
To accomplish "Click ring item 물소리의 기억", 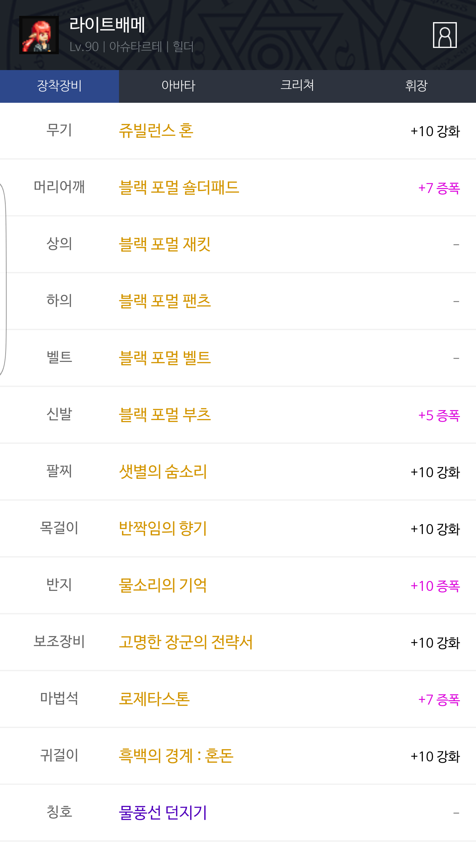I will click(163, 586).
